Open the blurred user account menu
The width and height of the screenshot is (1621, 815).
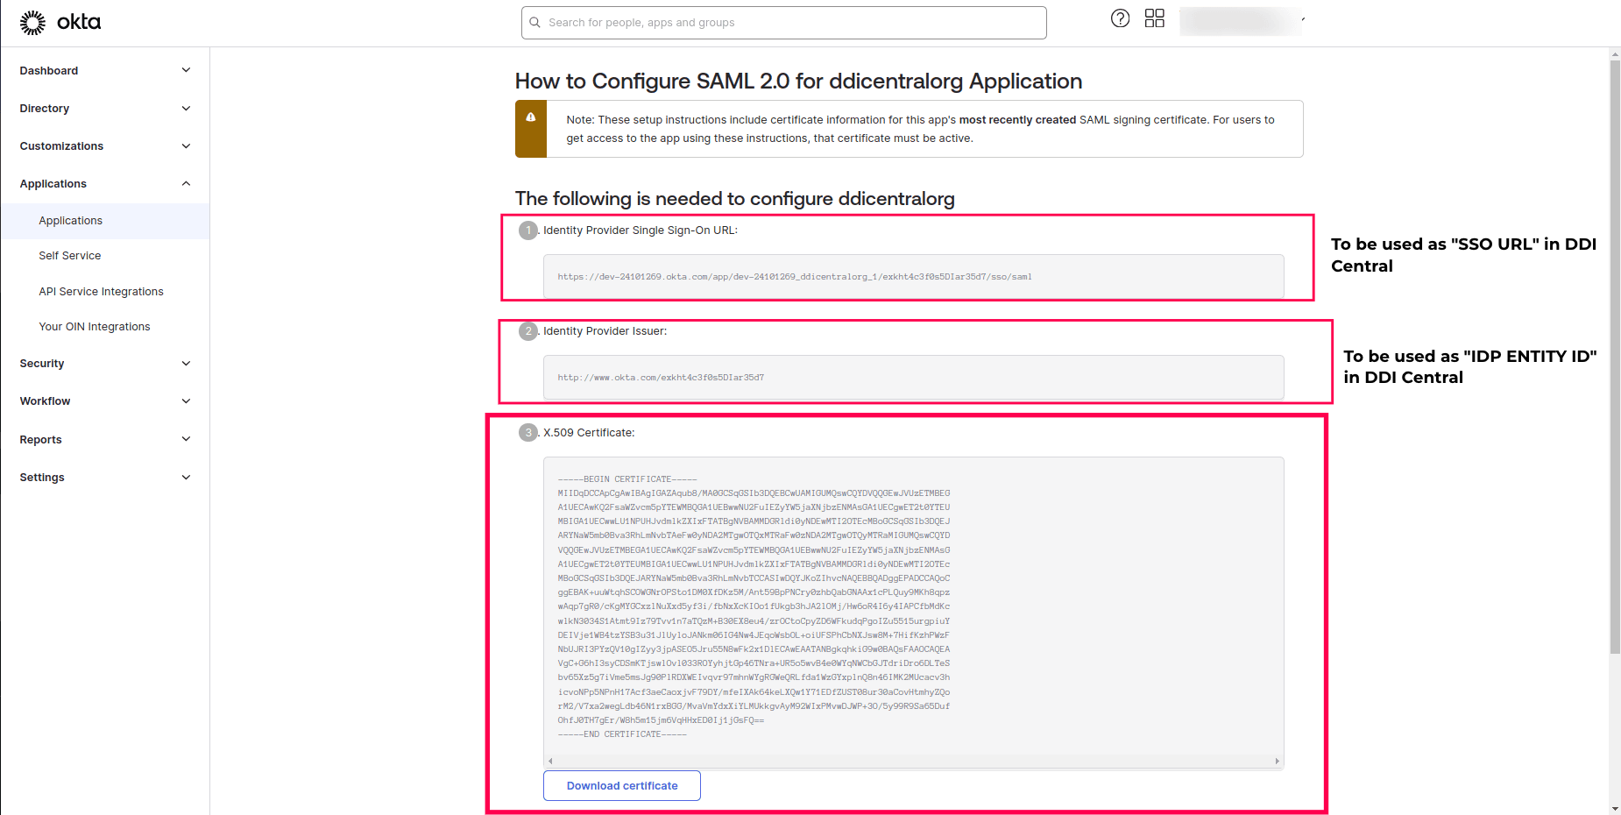[x=1242, y=21]
